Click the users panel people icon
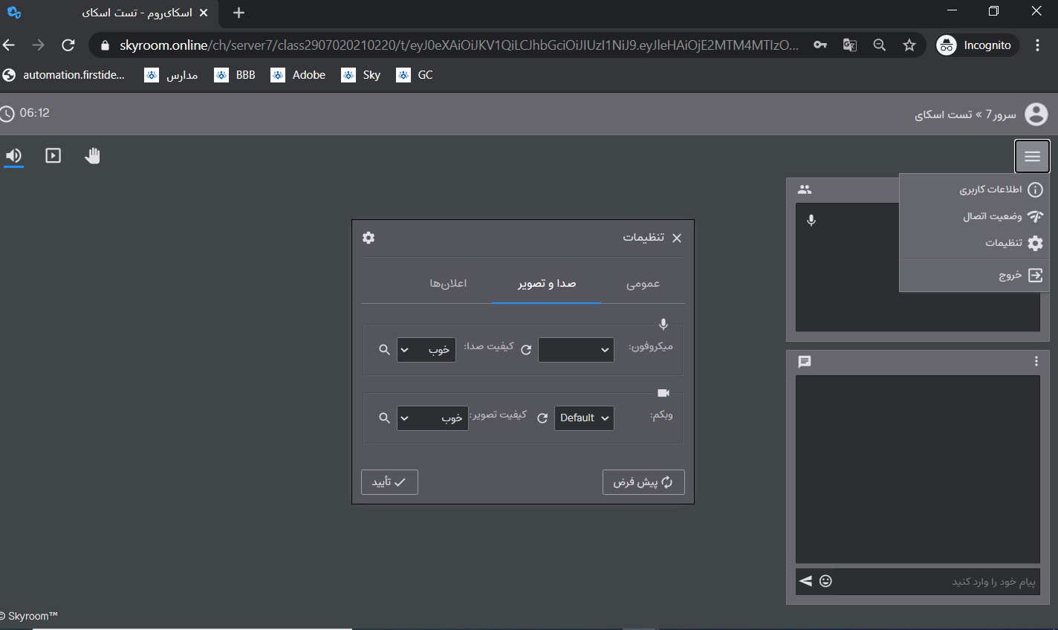 coord(805,189)
